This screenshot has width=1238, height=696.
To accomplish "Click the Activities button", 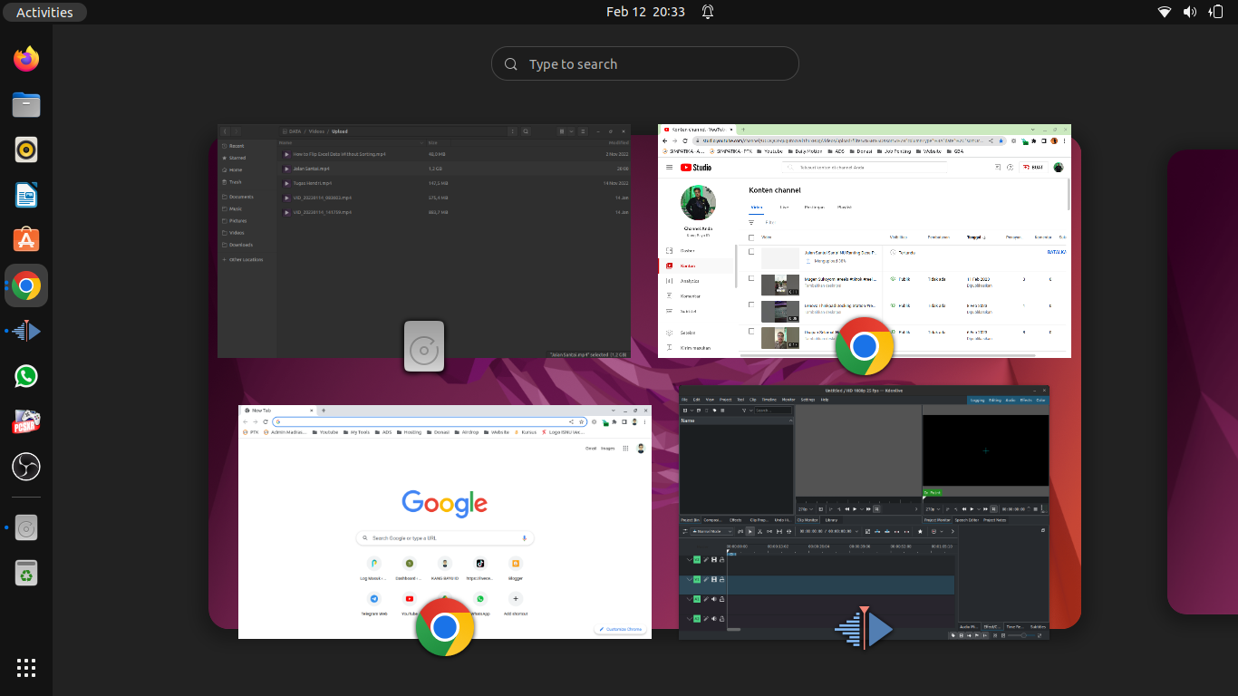I will click(44, 12).
